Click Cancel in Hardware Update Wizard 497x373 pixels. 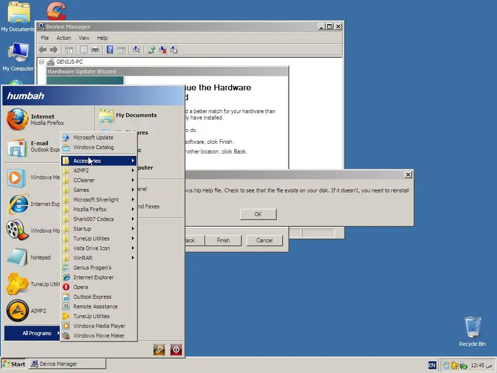tap(265, 240)
